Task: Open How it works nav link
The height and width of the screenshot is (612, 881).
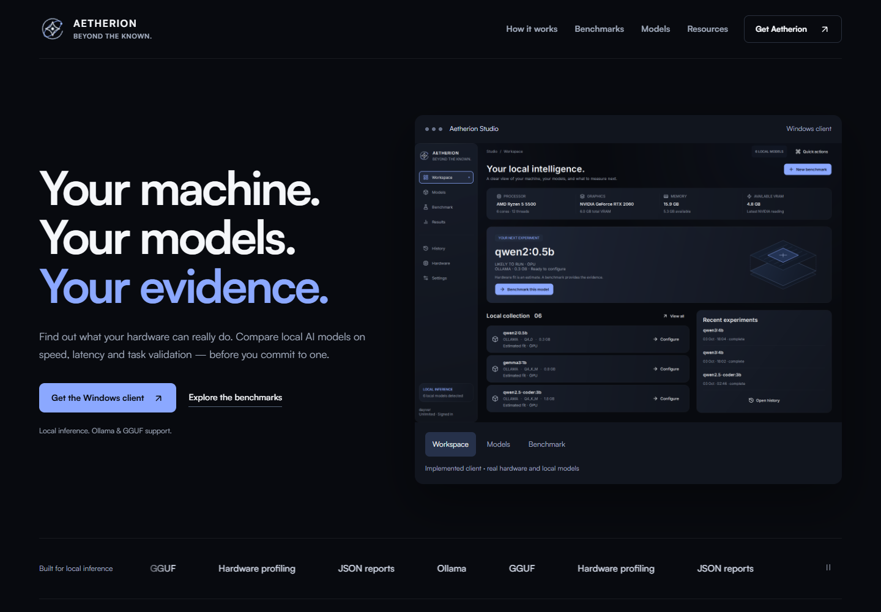Action: 532,29
